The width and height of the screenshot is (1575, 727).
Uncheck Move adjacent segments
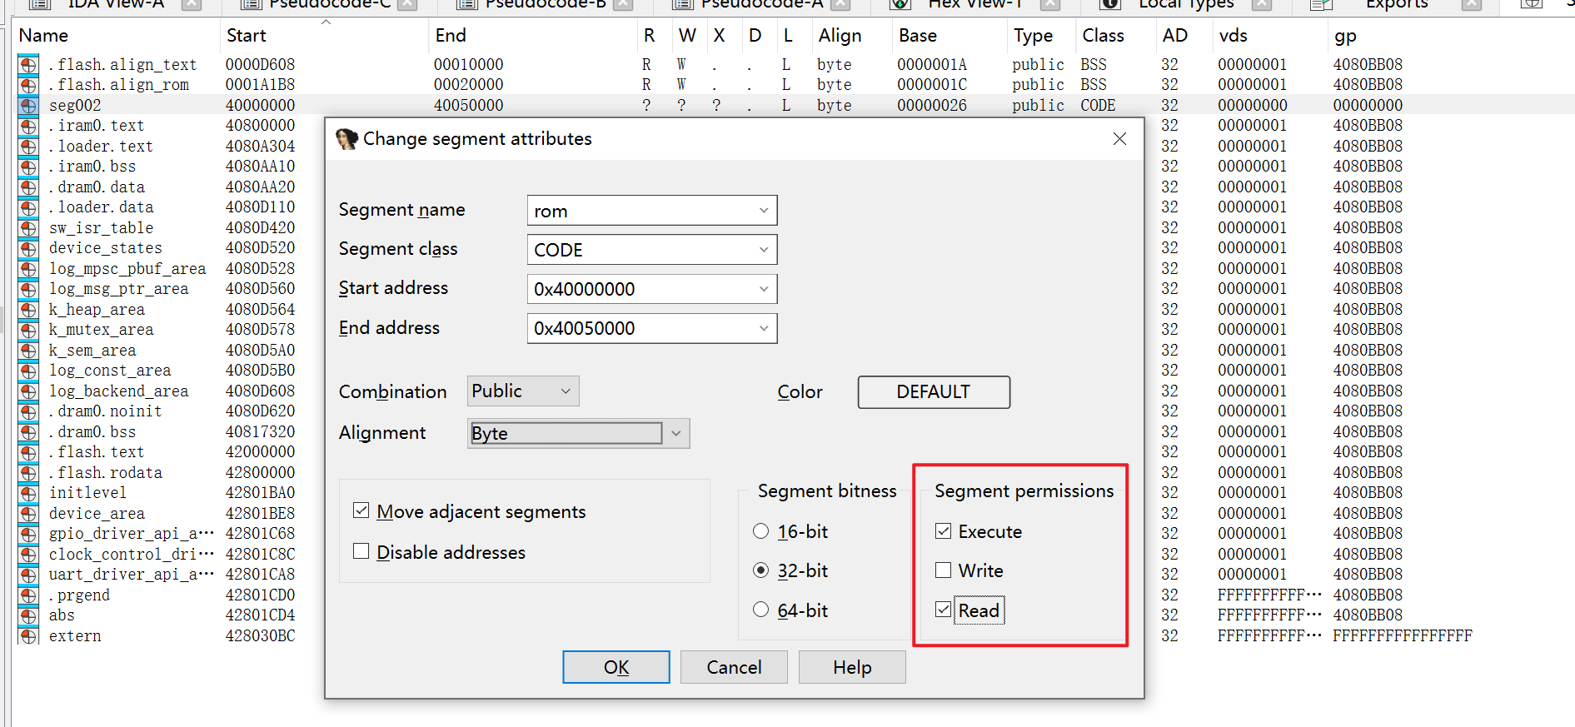pos(361,510)
